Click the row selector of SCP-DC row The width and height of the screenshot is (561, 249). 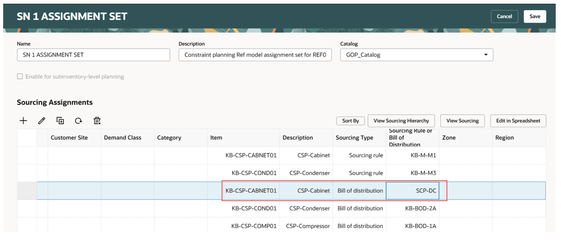click(x=27, y=191)
